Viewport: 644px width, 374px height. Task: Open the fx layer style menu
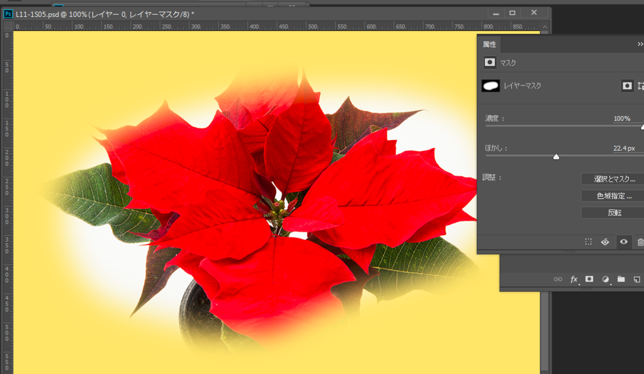pyautogui.click(x=574, y=279)
